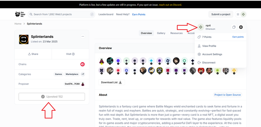Screen dimensions: 261x127
Task: Visit the Splinterlands website
Action: coord(70,54)
